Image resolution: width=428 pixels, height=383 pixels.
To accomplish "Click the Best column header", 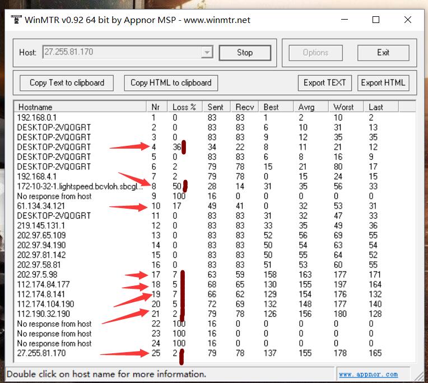I will point(276,107).
